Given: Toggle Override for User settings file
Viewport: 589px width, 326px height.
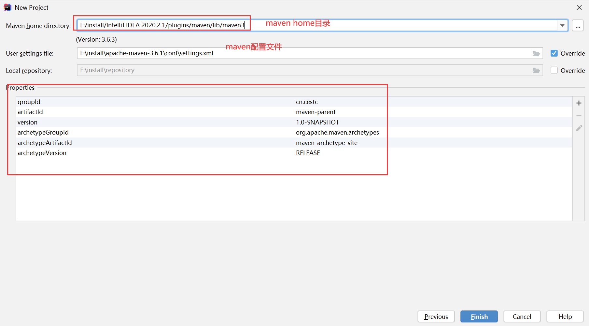Looking at the screenshot, I should point(554,53).
